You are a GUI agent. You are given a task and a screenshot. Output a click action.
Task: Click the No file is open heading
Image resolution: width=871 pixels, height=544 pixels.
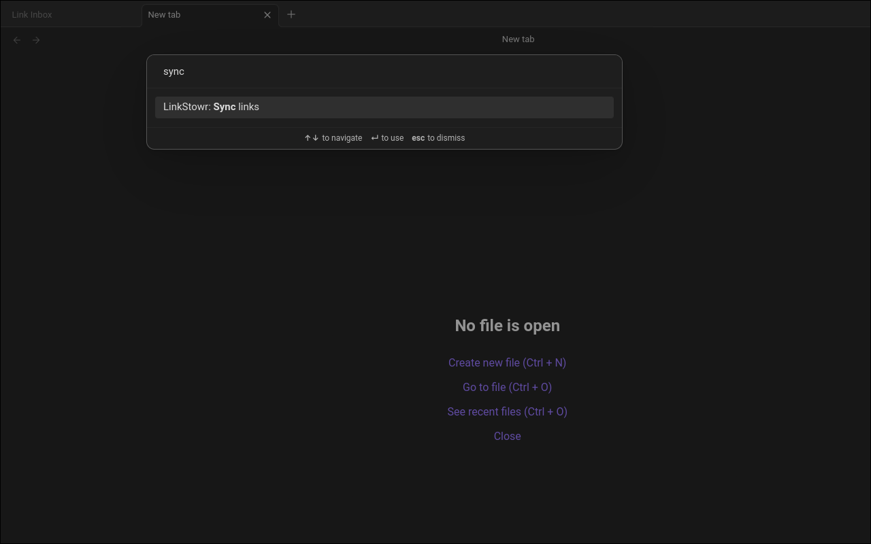(507, 326)
